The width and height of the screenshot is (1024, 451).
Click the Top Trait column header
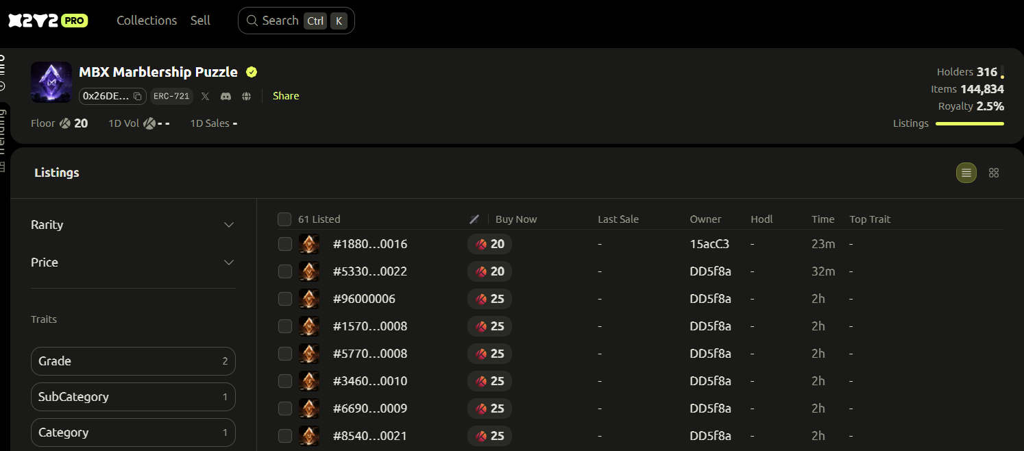870,219
